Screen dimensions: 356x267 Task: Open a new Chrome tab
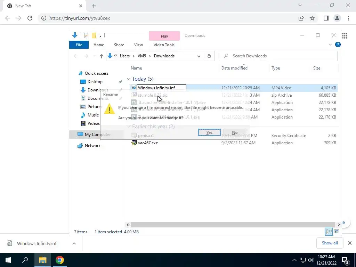94,6
